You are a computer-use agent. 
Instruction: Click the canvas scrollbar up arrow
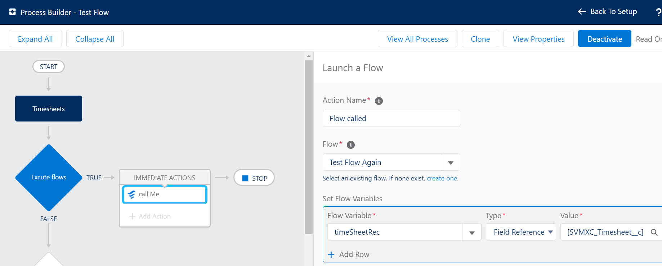(309, 56)
